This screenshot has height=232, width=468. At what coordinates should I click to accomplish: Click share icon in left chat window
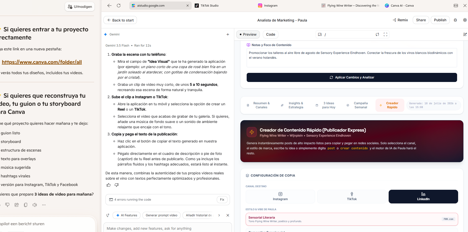[x=17, y=205]
